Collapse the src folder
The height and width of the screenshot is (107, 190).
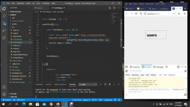(x=20, y=27)
